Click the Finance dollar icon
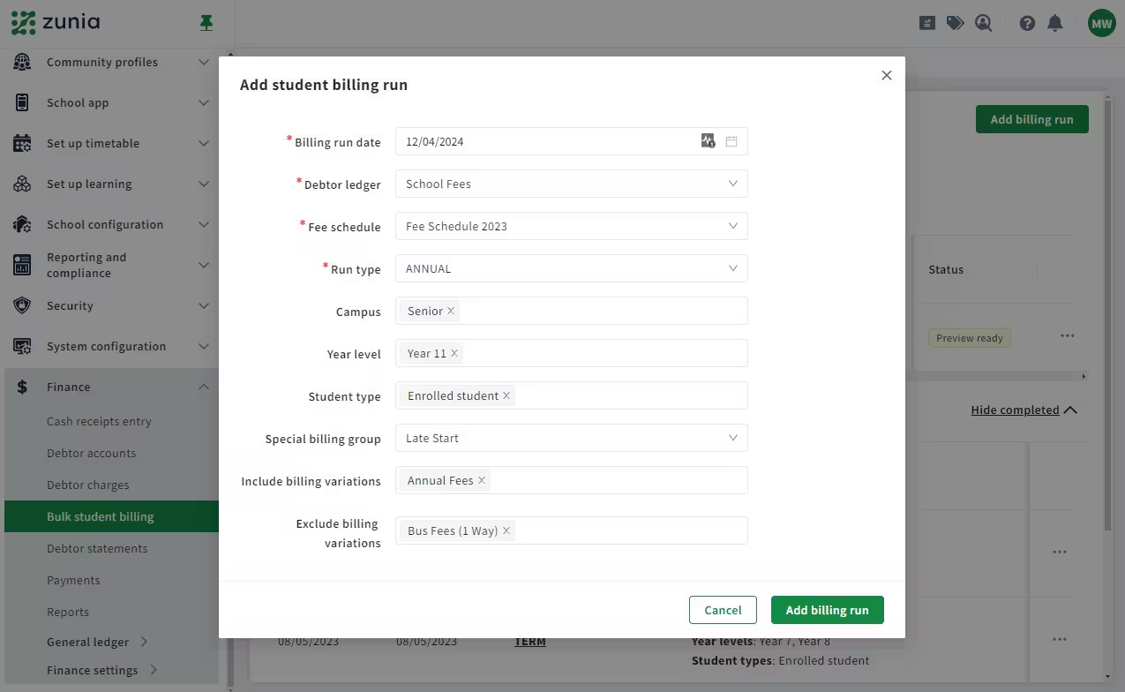1125x692 pixels. [x=22, y=387]
